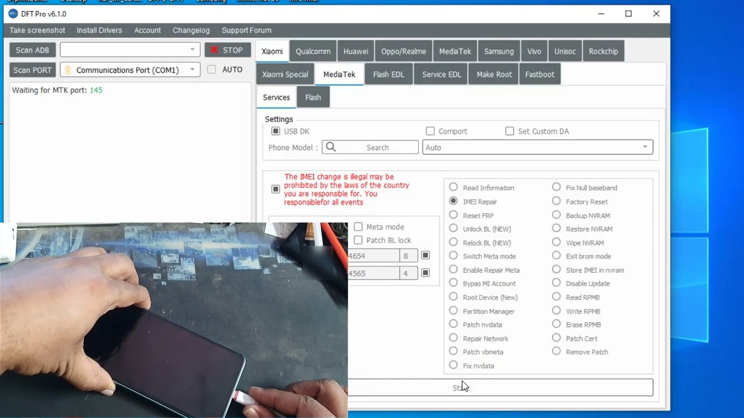Choose Write RPMB option

point(556,311)
